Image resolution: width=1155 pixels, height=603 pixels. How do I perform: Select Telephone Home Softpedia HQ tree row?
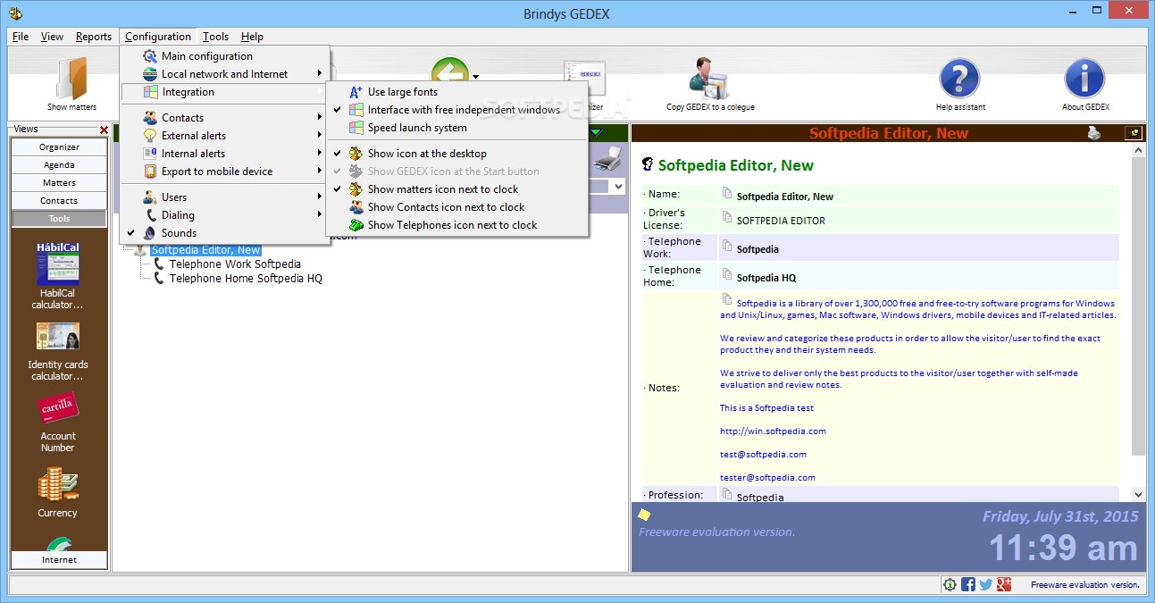[246, 279]
